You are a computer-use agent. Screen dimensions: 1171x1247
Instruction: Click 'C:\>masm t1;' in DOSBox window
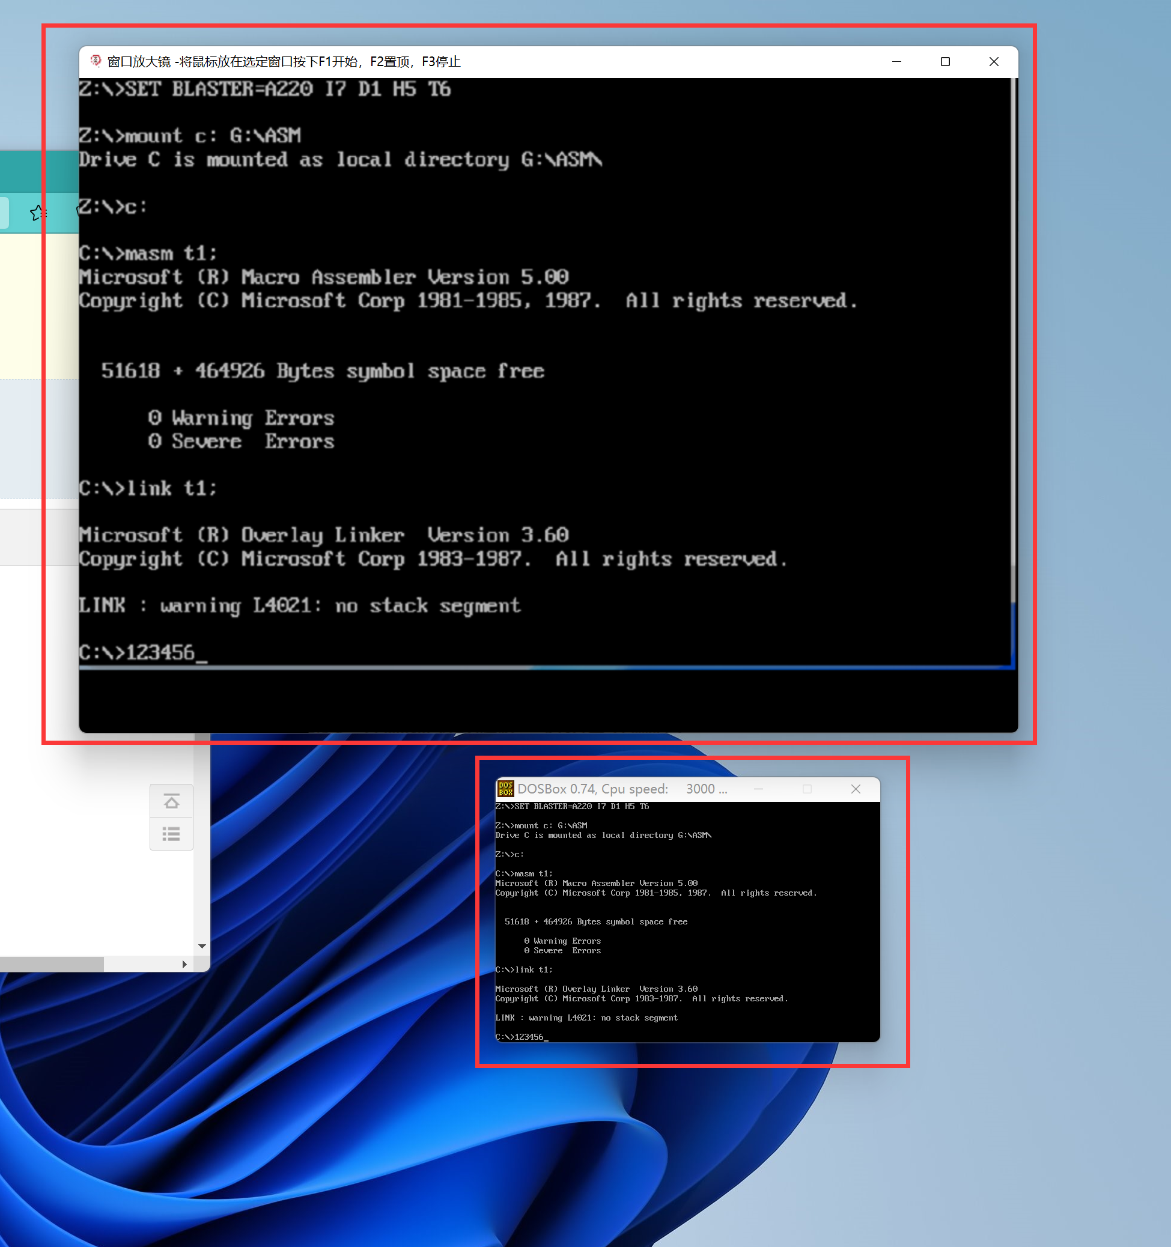(524, 873)
